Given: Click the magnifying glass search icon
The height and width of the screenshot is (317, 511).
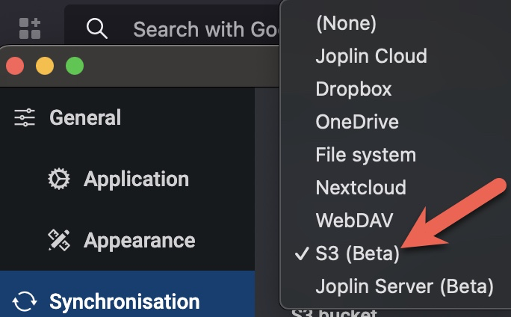Looking at the screenshot, I should pyautogui.click(x=97, y=28).
